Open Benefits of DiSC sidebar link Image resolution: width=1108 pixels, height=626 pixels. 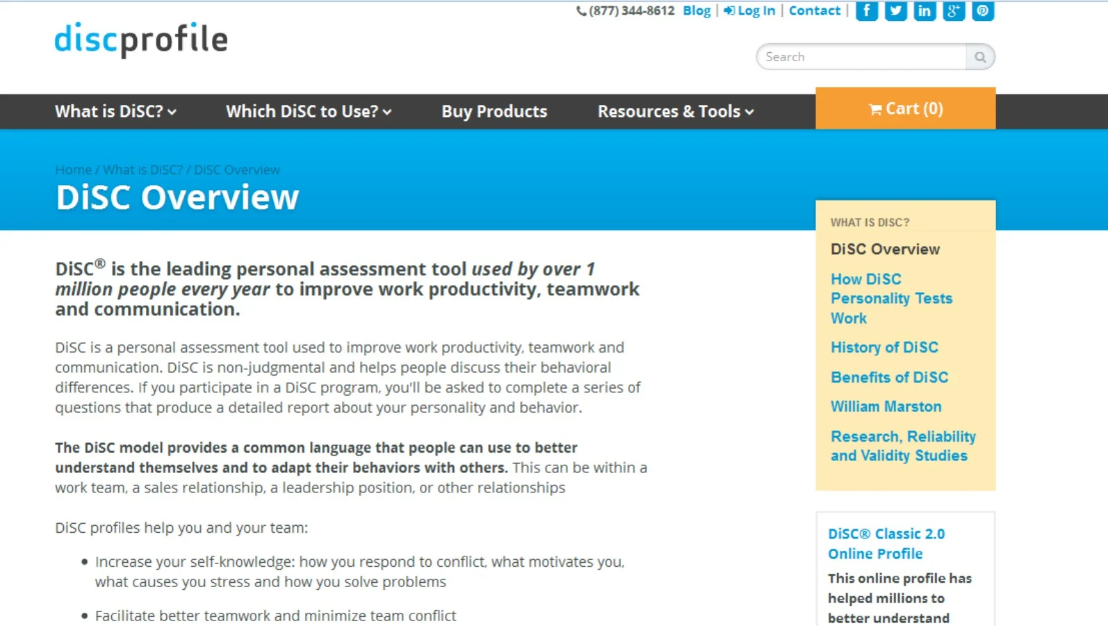click(889, 377)
